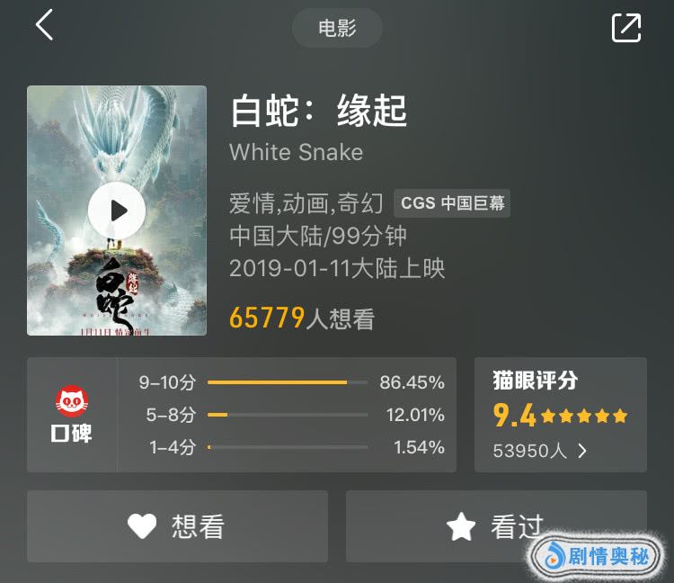
Task: Tap the heart icon on 想看
Action: pyautogui.click(x=142, y=525)
